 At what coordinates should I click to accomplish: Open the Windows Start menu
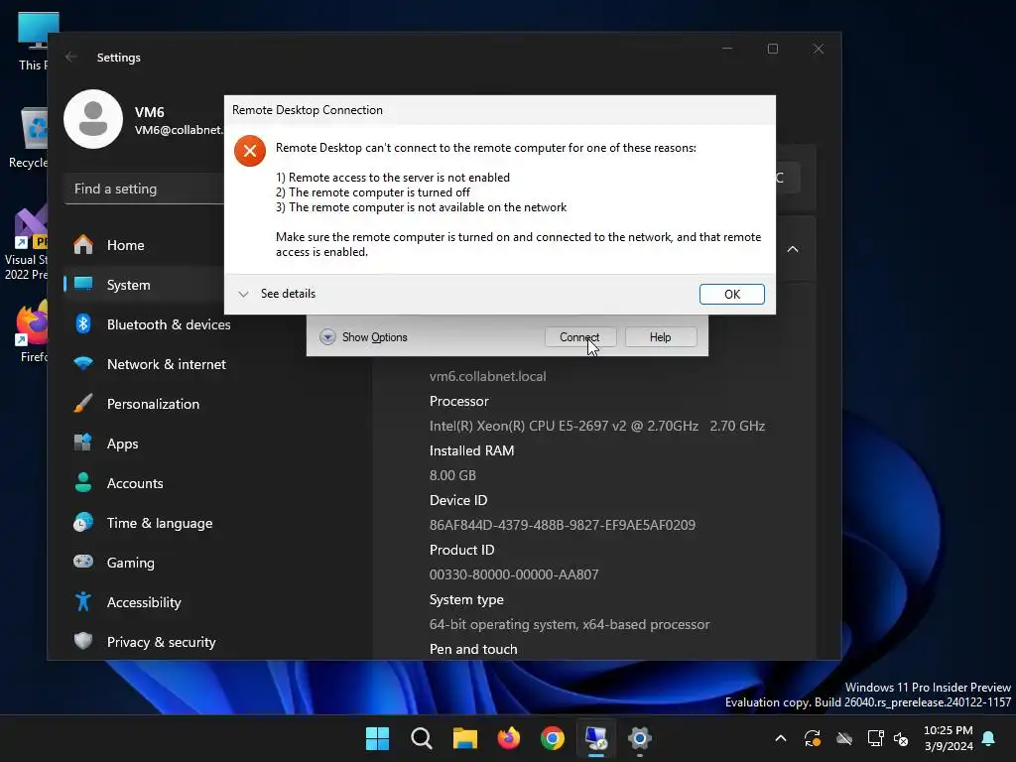pos(378,738)
